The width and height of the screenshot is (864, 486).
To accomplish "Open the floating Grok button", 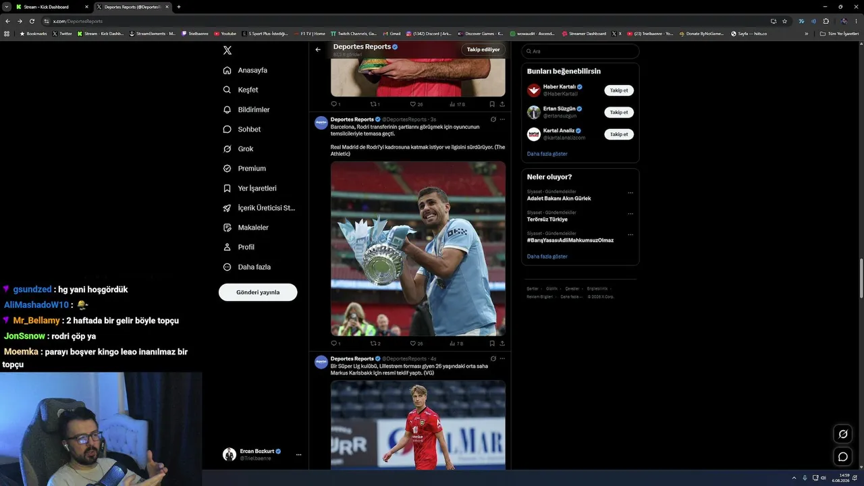I will click(843, 434).
